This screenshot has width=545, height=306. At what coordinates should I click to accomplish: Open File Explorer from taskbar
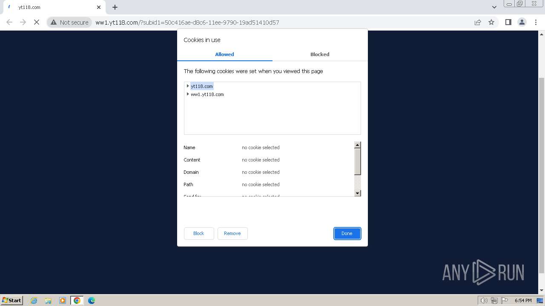[48, 300]
